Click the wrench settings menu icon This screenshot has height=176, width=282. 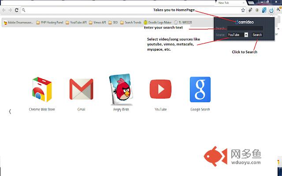tap(278, 10)
